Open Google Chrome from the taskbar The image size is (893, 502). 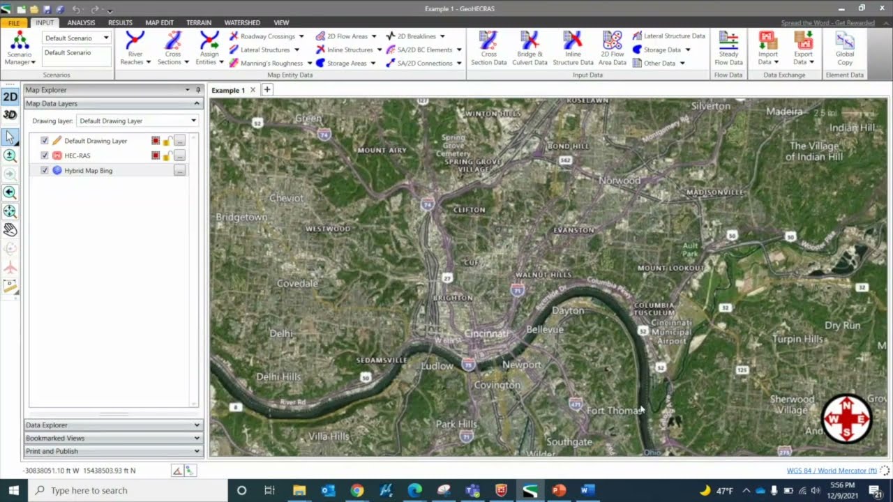coord(357,490)
